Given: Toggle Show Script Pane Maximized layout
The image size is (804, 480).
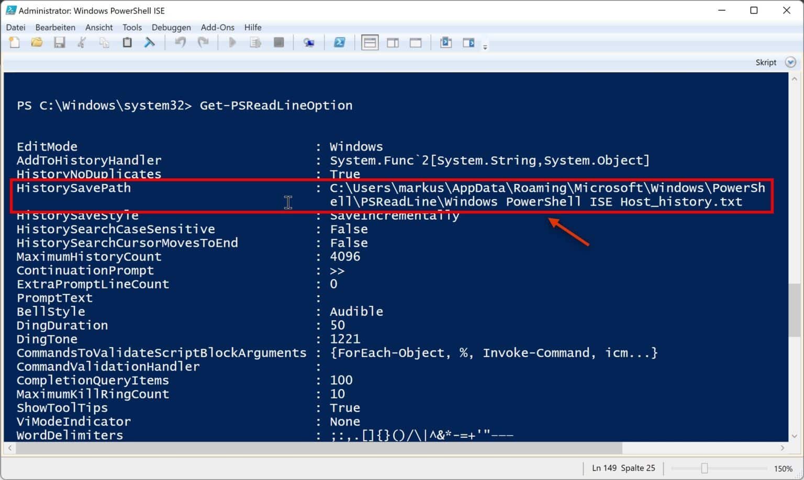Looking at the screenshot, I should [415, 42].
